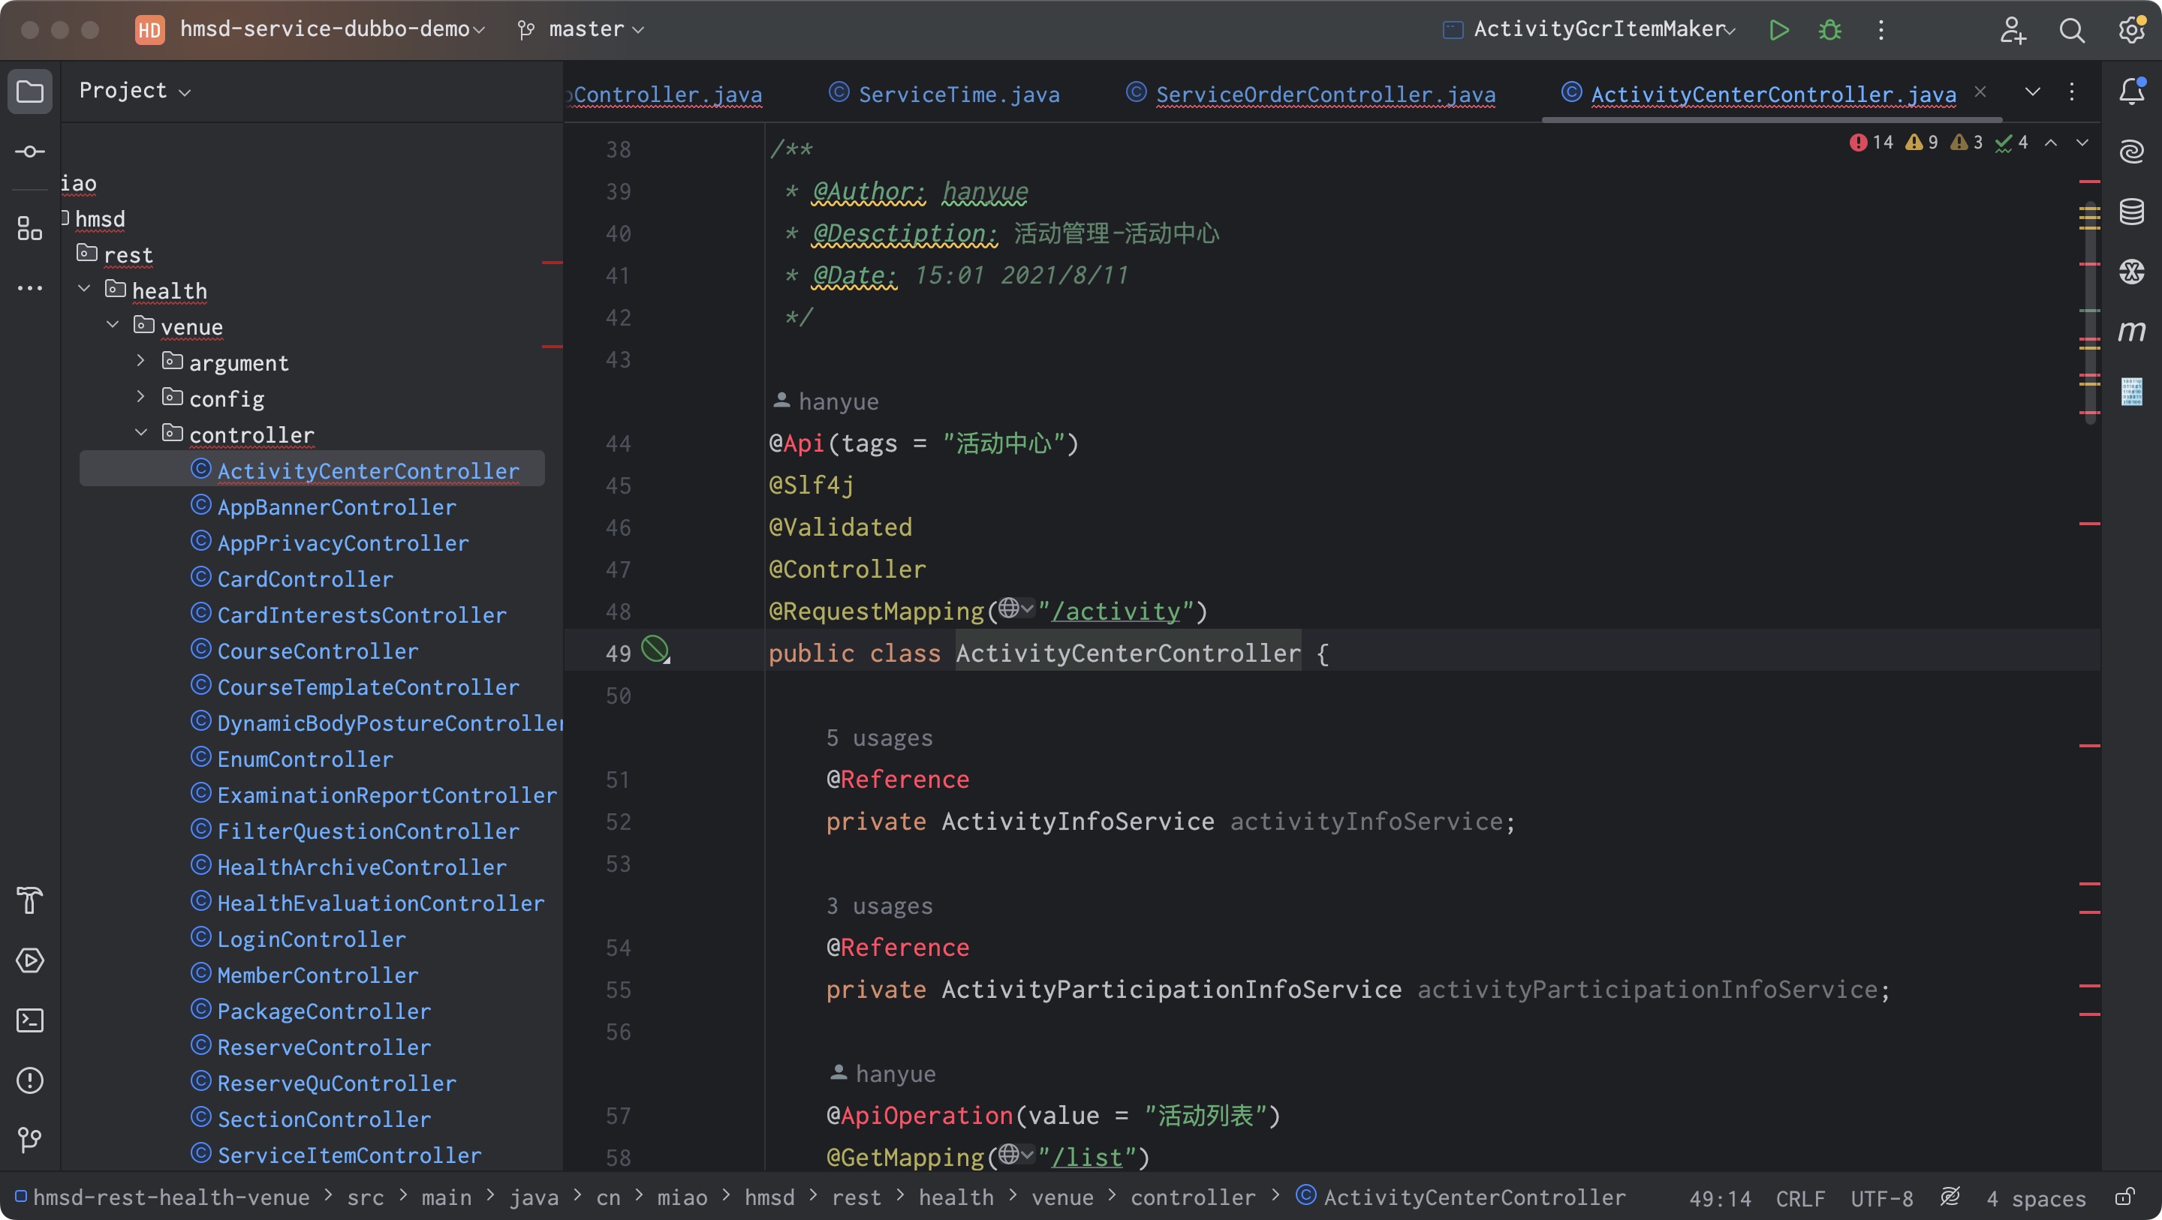Open CourseController in project tree
This screenshot has width=2162, height=1220.
click(x=318, y=651)
